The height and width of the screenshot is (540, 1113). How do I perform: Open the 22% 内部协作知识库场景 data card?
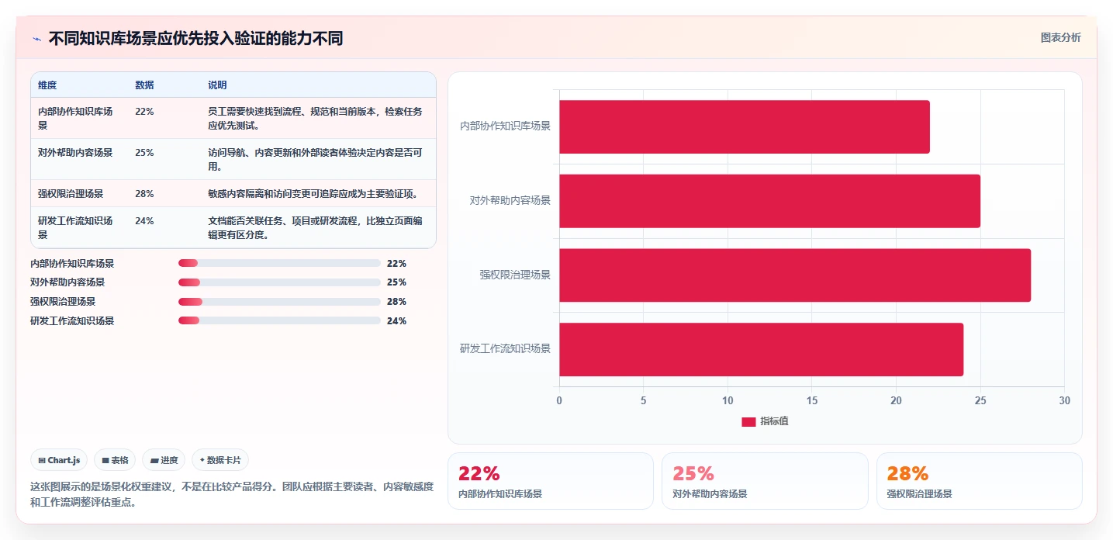point(551,481)
